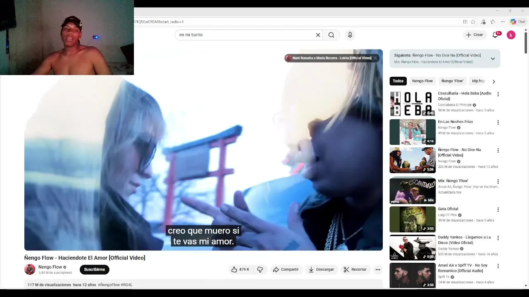Open the notifications bell
Viewport: 529px width, 297px height.
(x=496, y=35)
